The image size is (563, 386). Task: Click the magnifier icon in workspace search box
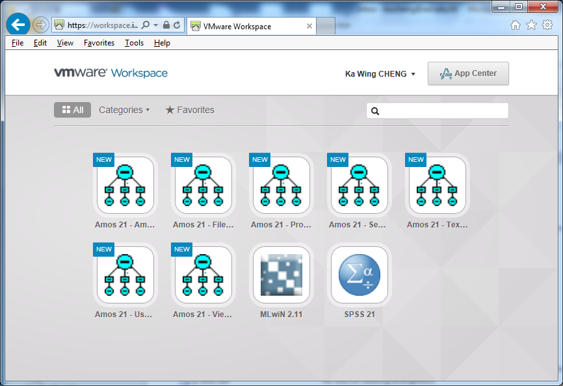pyautogui.click(x=375, y=111)
